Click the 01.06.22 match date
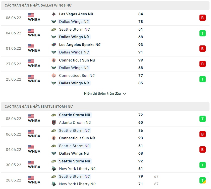The image size is (211, 189). click(14, 48)
